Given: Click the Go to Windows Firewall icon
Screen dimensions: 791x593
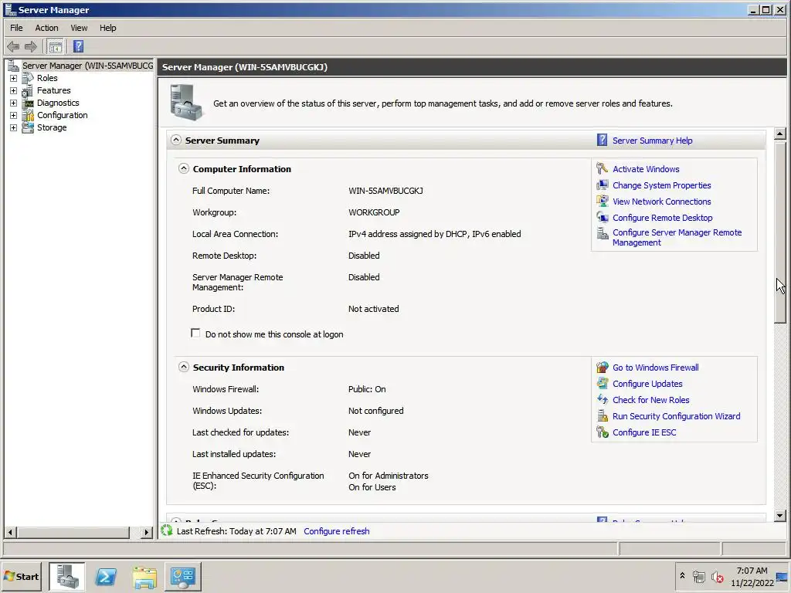Looking at the screenshot, I should pos(602,367).
